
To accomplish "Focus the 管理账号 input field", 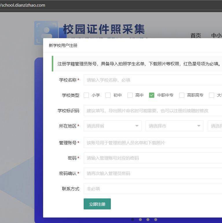I will coord(153,143).
